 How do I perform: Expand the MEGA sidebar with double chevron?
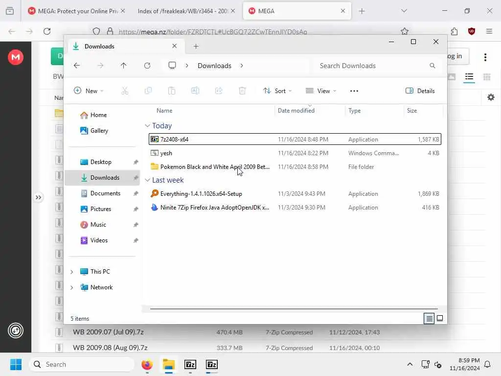38,197
